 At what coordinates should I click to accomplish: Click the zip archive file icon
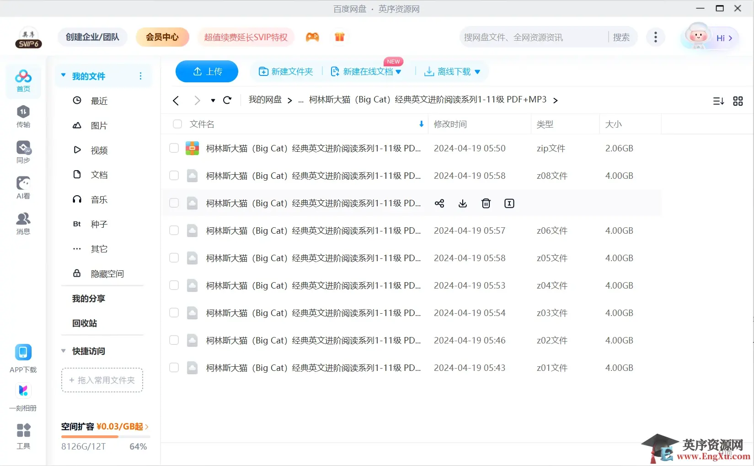tap(192, 148)
